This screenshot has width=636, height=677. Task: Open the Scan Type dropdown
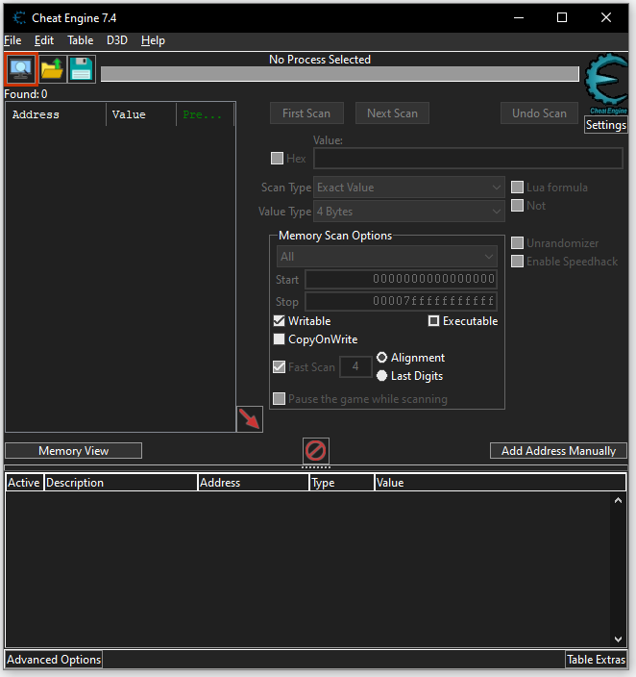tap(409, 188)
